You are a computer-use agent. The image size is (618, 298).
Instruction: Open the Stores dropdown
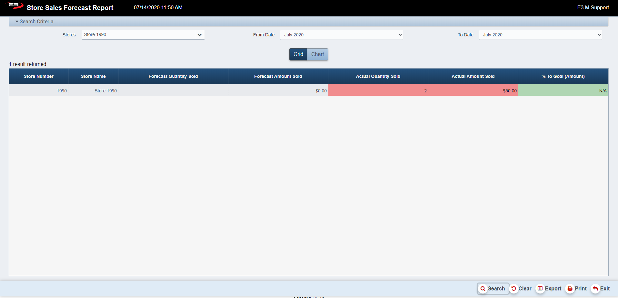(x=143, y=35)
